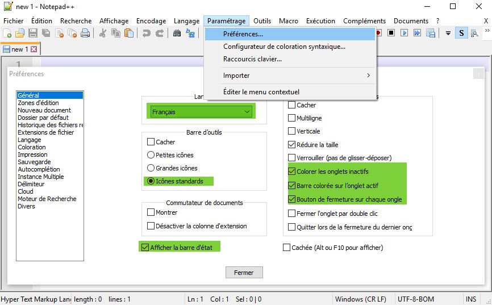
Task: Open the Édition menu
Action: pos(41,21)
